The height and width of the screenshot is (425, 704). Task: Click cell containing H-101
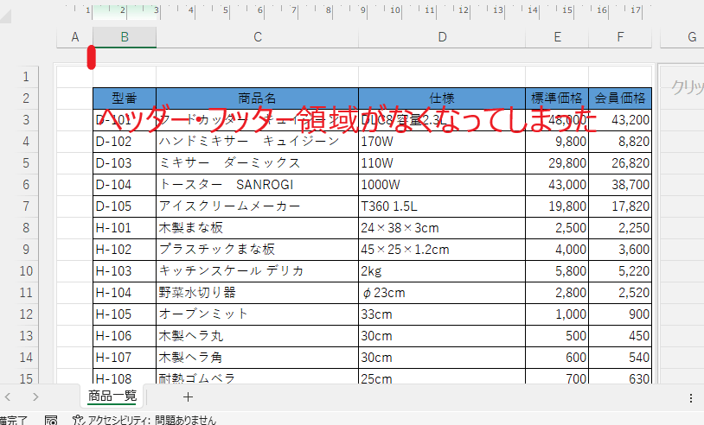(125, 228)
